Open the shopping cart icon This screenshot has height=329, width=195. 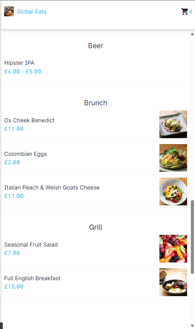pos(185,11)
